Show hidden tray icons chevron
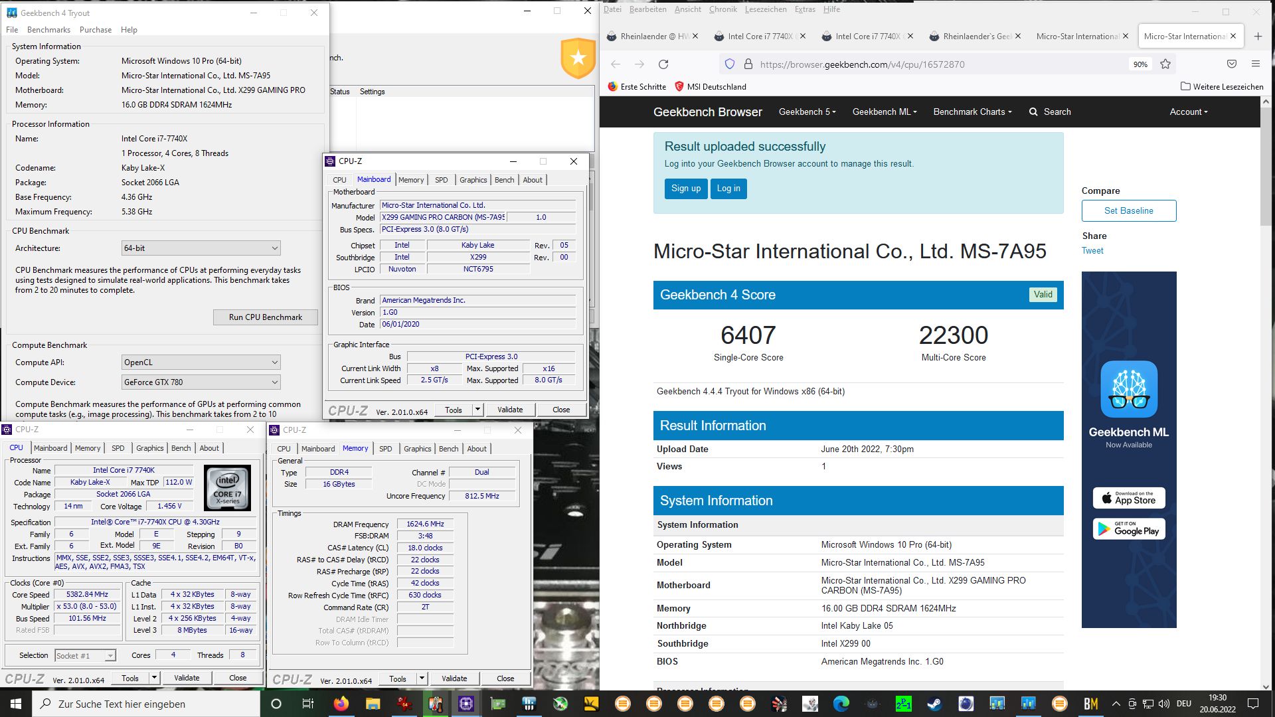Screen dimensions: 1275x717 [1116, 704]
